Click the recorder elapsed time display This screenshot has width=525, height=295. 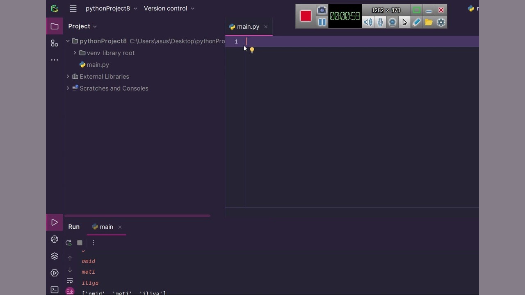click(345, 16)
